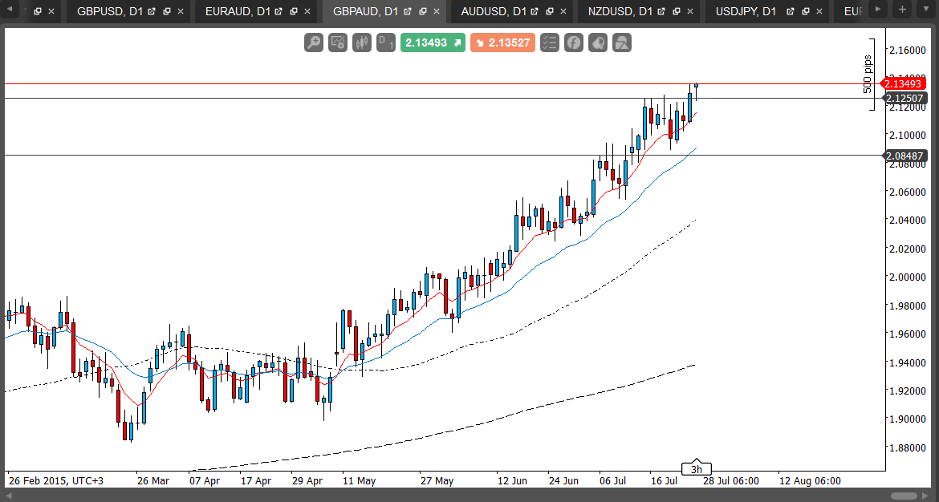The height and width of the screenshot is (502, 939).
Task: Open the round f indicators icon
Action: (x=574, y=43)
